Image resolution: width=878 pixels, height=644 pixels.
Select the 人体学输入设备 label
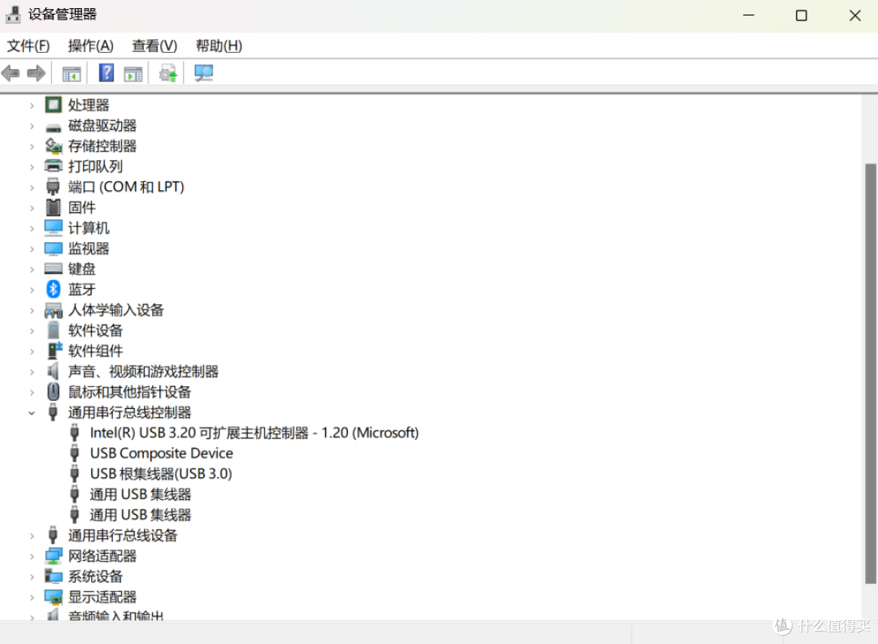coord(116,310)
